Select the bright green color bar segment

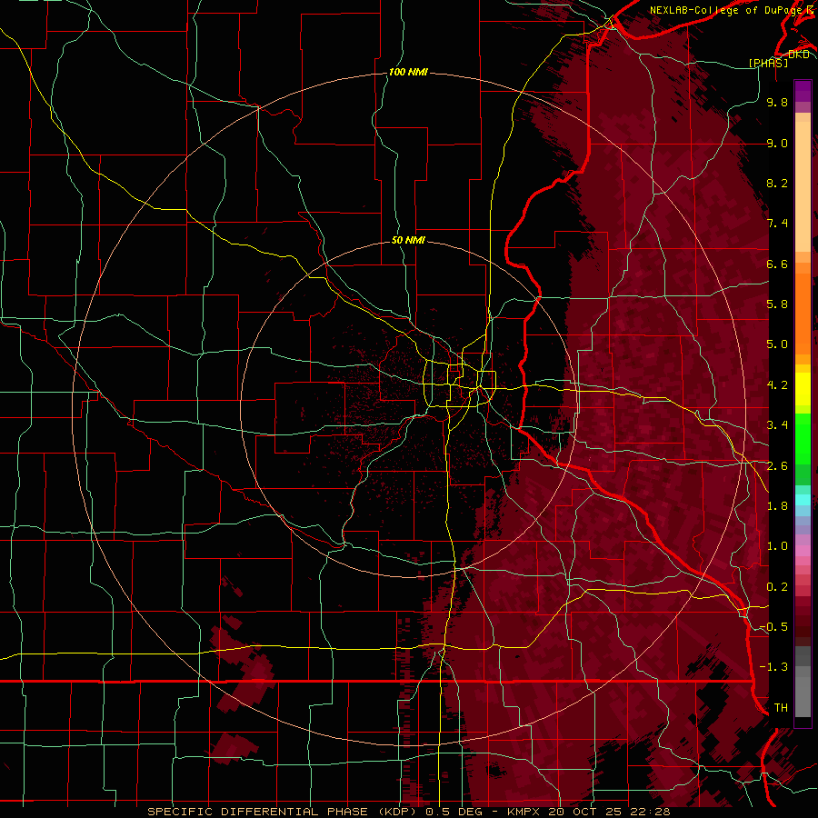(803, 439)
